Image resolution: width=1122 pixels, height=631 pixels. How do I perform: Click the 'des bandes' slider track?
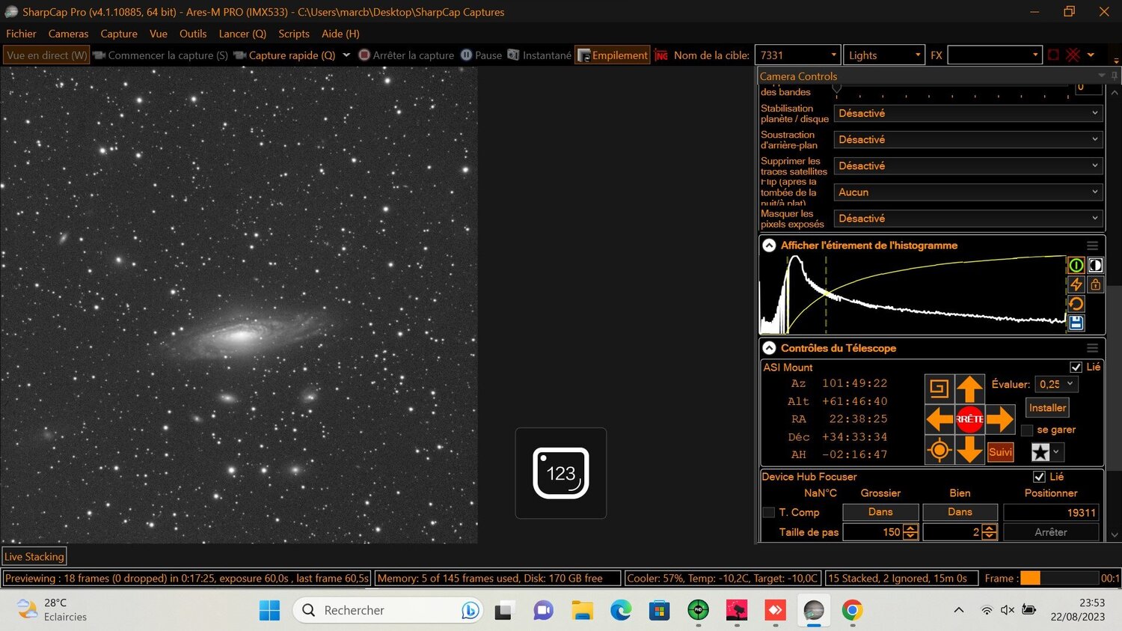coord(952,89)
